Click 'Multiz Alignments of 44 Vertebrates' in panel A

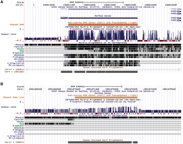103,43
